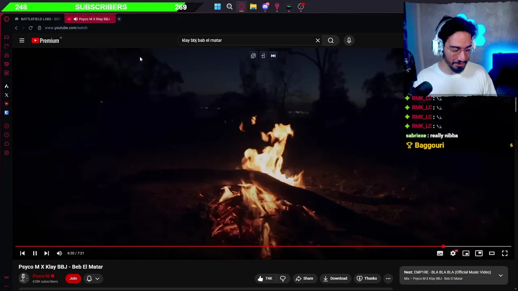Open Windows Start menu
Screen dimensions: 518x291
click(218, 6)
